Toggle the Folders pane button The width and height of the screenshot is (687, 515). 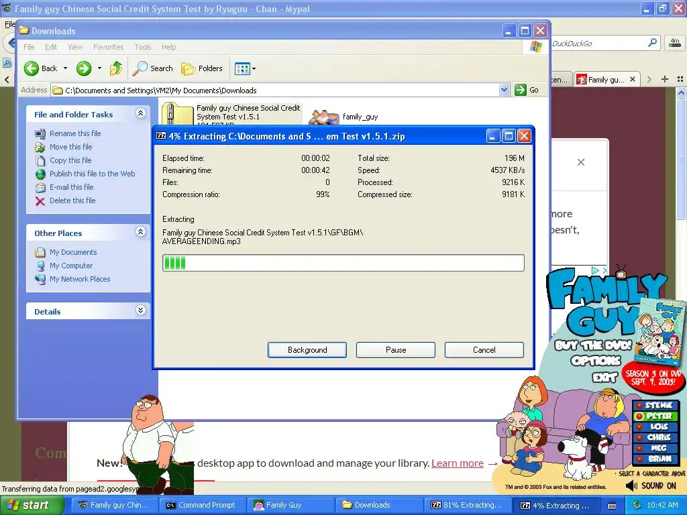pos(202,68)
